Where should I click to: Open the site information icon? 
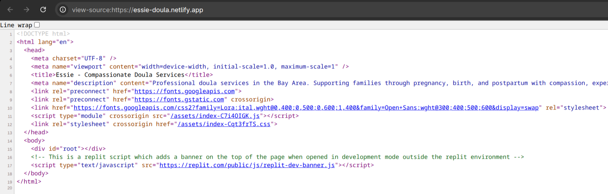[x=63, y=10]
